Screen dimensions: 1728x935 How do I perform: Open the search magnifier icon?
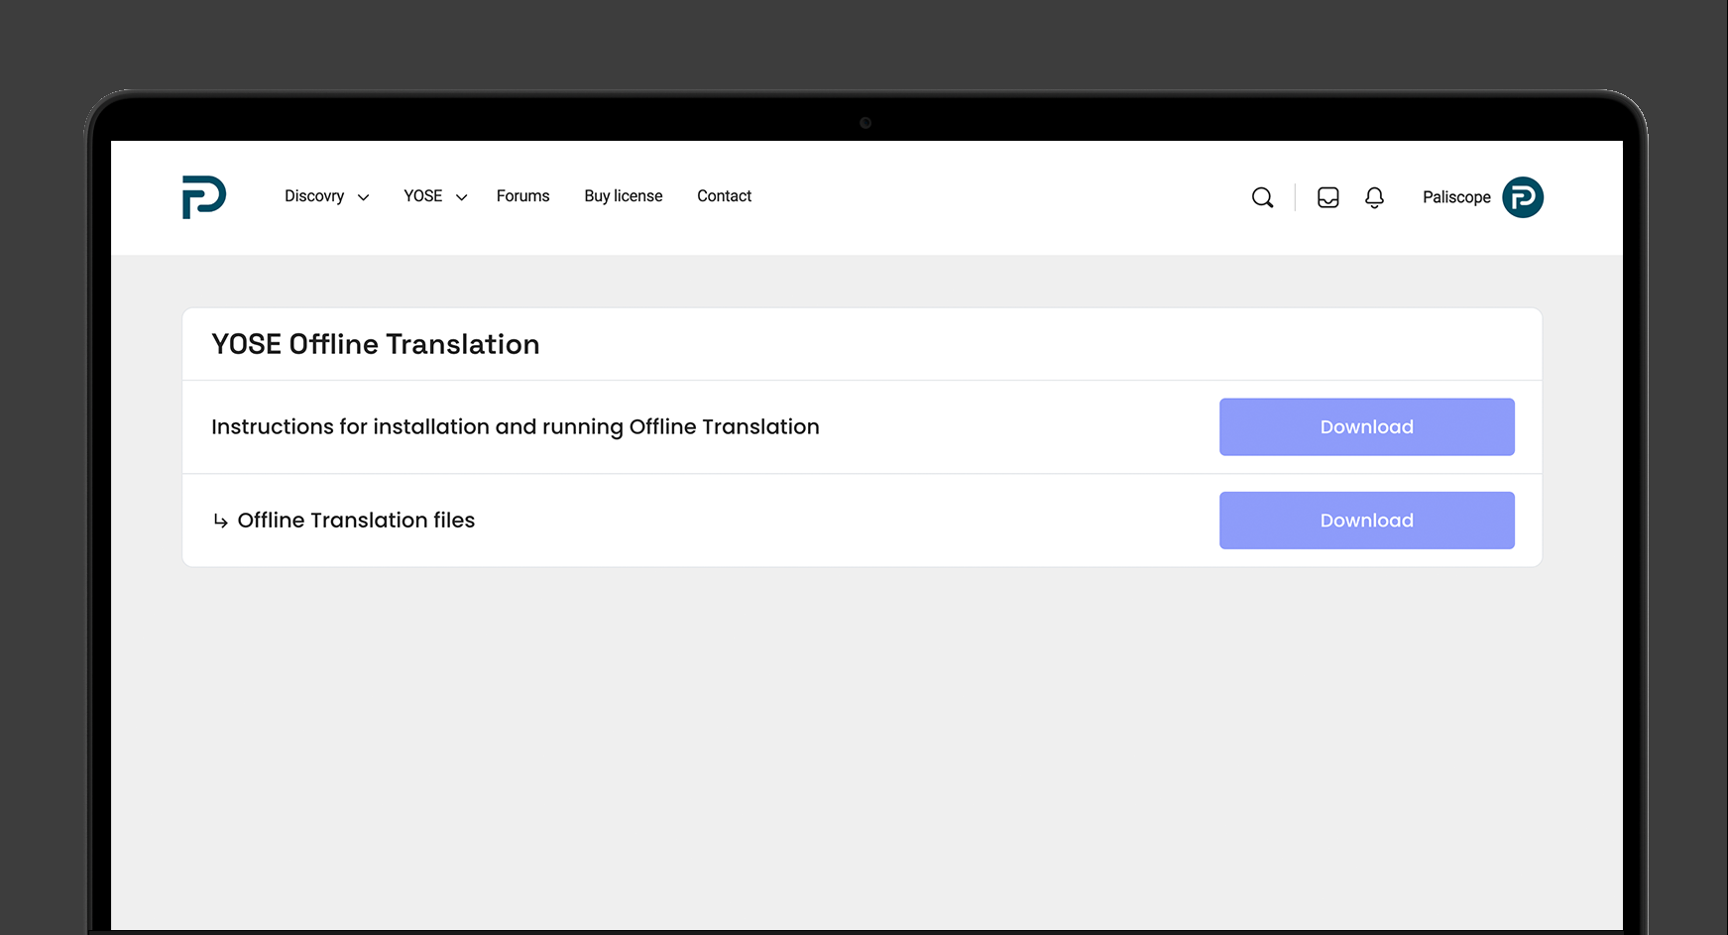1262,197
